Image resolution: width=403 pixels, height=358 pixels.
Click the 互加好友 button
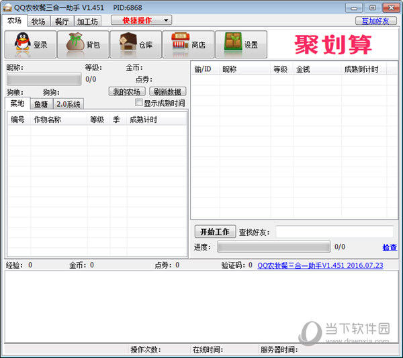375,21
